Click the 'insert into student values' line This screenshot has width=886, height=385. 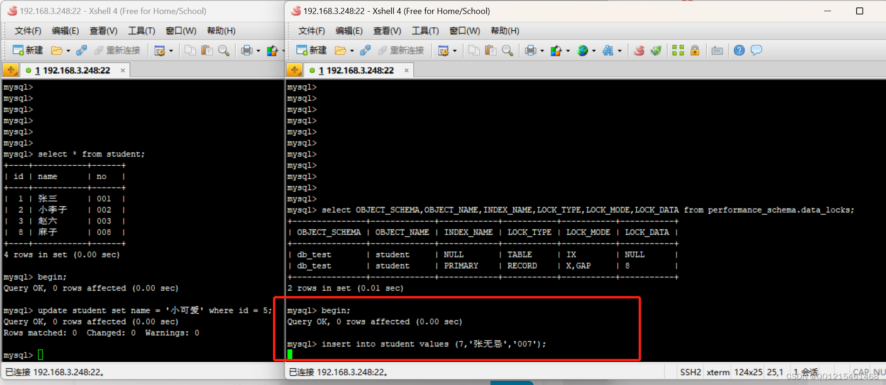416,344
